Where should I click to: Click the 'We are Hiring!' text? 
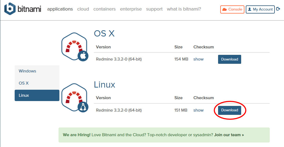(76, 135)
